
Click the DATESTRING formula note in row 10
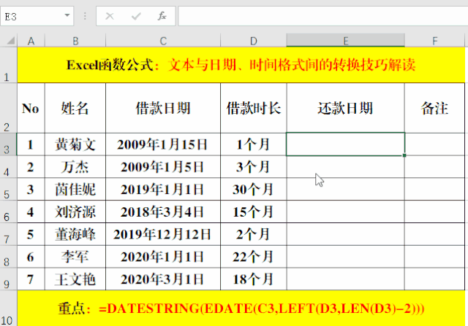pyautogui.click(x=241, y=308)
